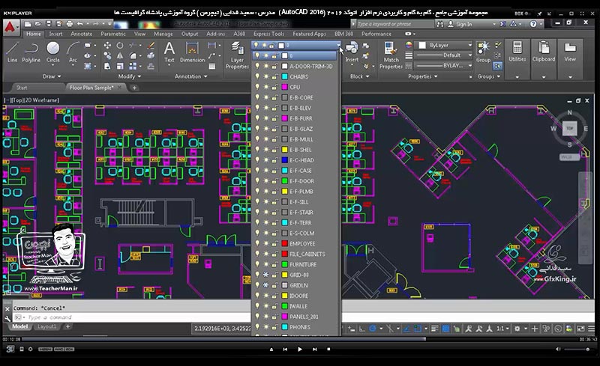Screen dimensions: 600x366
Task: Expand the Modify panel
Action: (x=129, y=76)
